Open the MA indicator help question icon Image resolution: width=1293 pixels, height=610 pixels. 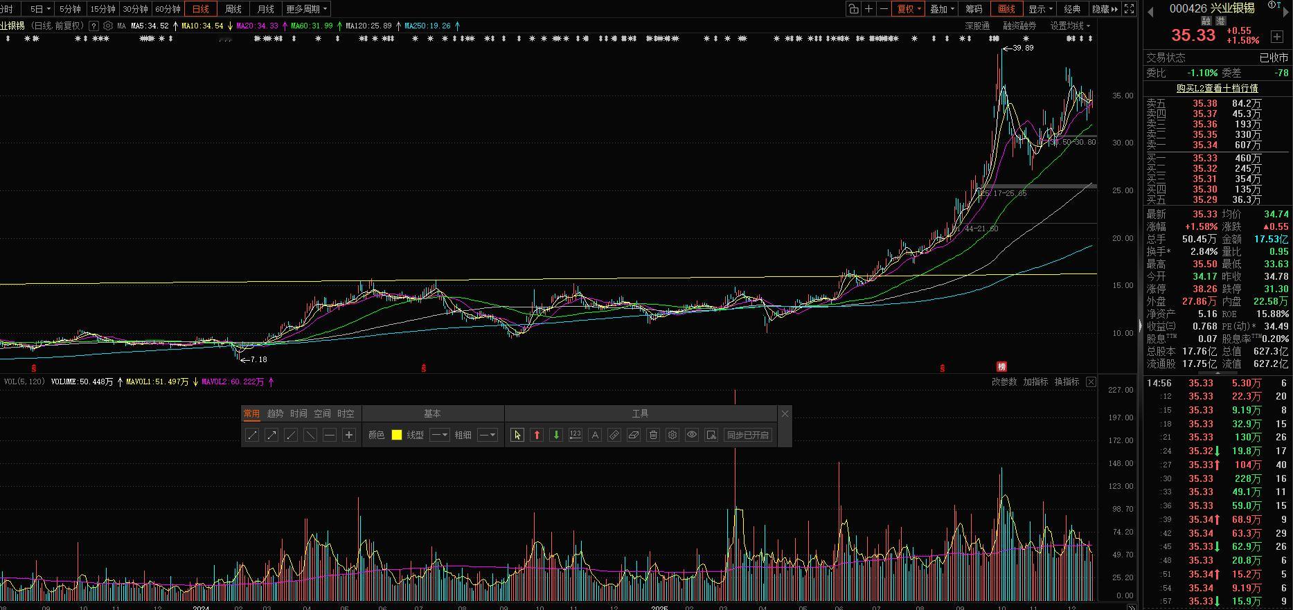pos(94,26)
